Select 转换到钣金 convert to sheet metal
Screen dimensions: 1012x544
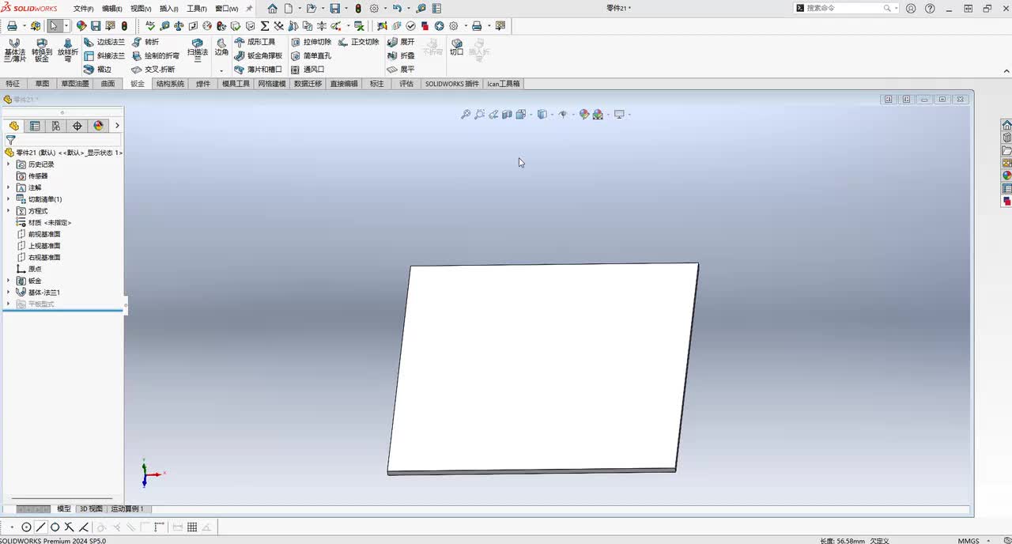[41, 50]
